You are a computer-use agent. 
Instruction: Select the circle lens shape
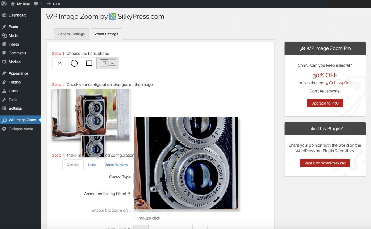pyautogui.click(x=74, y=63)
